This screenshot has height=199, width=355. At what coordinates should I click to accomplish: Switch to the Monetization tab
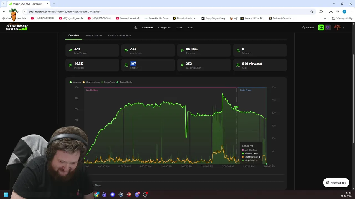[x=94, y=35]
